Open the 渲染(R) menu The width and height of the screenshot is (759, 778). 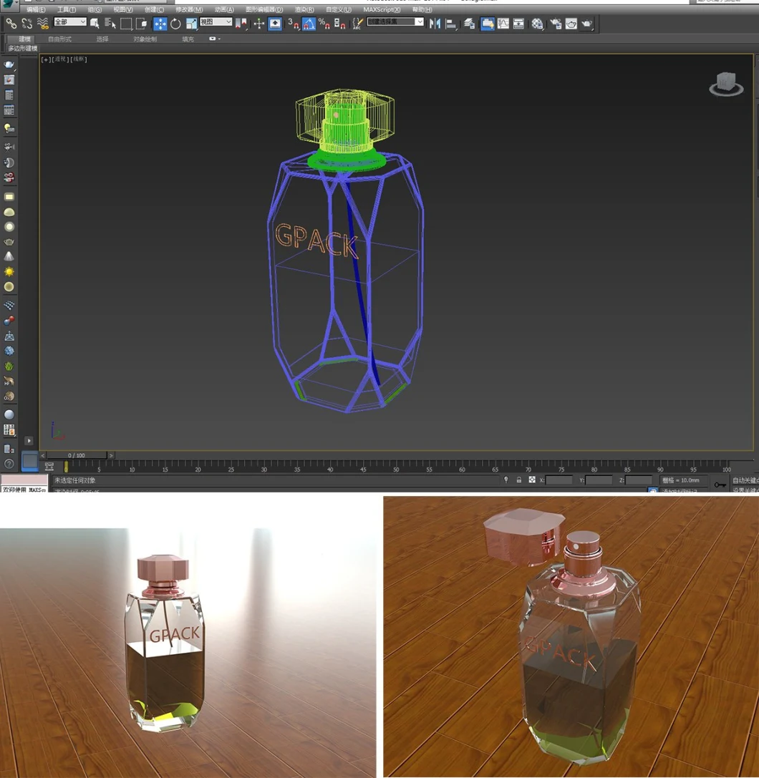(x=304, y=9)
